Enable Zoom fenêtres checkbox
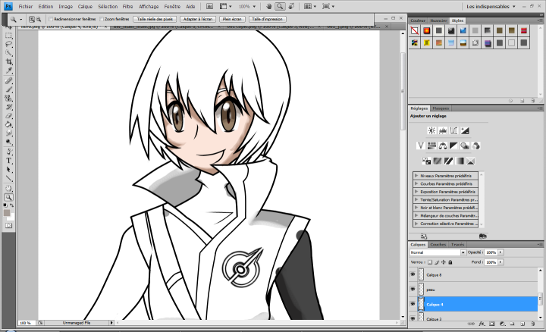This screenshot has height=332, width=546. pos(102,19)
